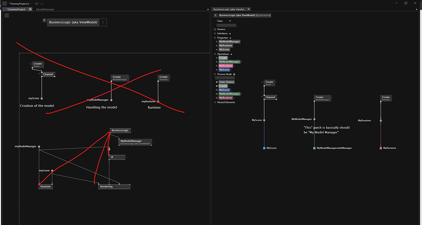This screenshot has height=225, width=422.
Task: Click the gray square icon below DummyProject tab
Action: point(6,15)
